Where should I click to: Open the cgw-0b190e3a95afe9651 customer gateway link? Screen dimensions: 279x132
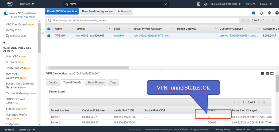coord(239,36)
